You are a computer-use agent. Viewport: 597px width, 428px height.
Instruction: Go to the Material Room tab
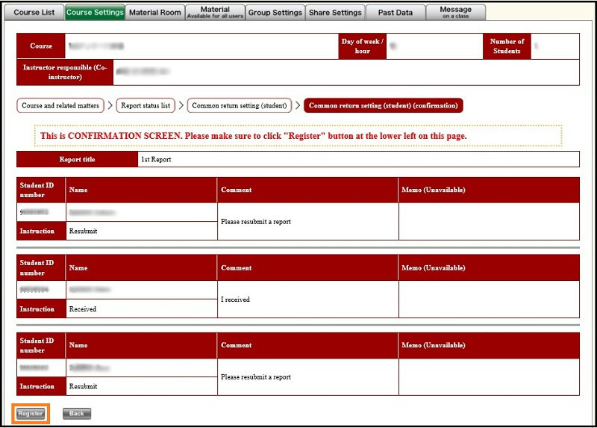[154, 13]
